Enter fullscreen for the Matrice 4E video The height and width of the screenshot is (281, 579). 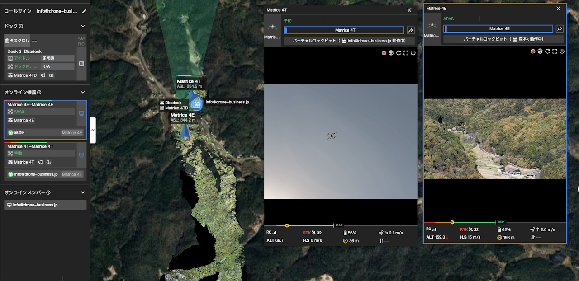(555, 52)
